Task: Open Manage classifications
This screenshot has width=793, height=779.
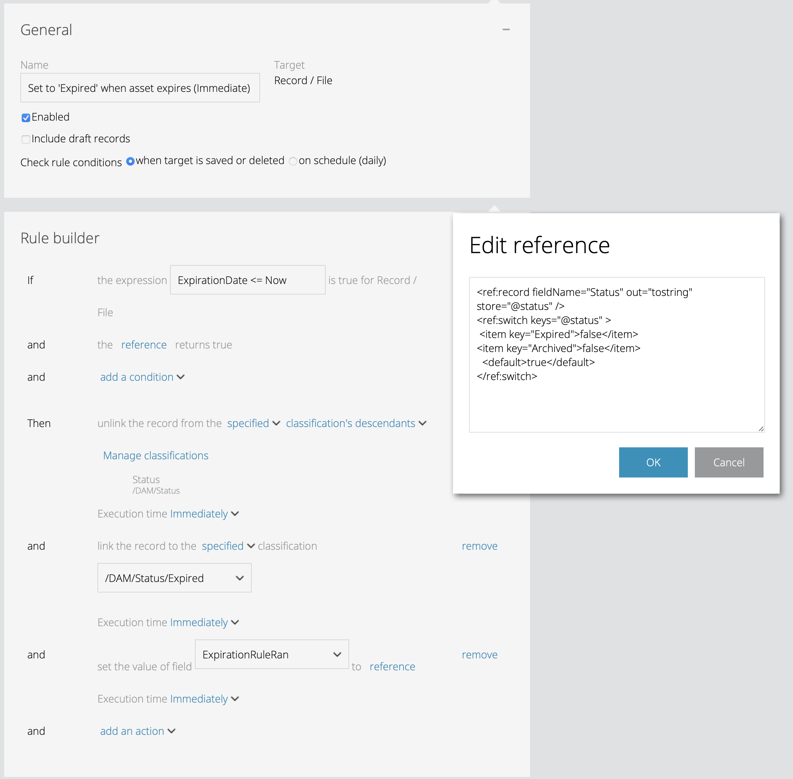Action: point(156,455)
